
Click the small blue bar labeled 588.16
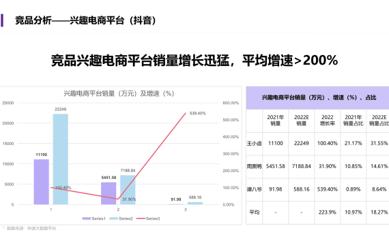click(x=195, y=203)
